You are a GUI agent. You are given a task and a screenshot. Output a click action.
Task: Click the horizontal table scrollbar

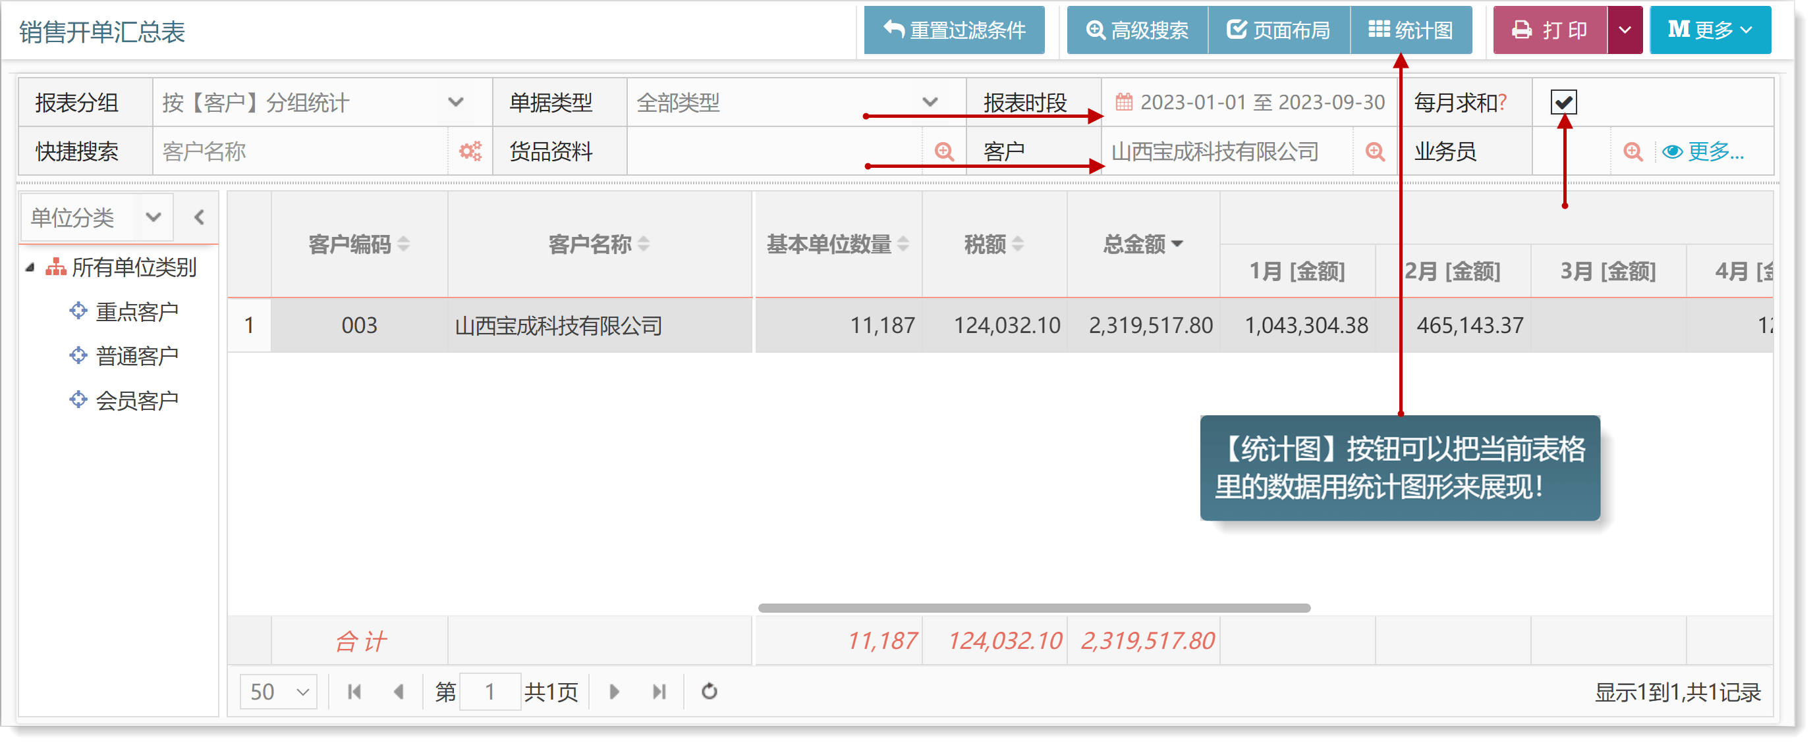pos(1034,607)
